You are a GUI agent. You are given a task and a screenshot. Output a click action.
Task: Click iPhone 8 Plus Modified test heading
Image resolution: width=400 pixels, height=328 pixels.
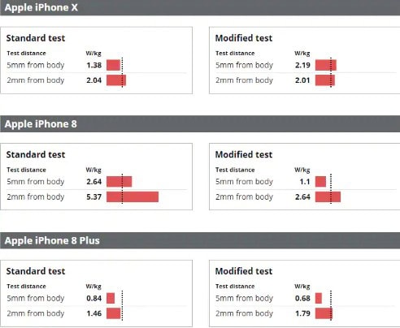coord(244,271)
